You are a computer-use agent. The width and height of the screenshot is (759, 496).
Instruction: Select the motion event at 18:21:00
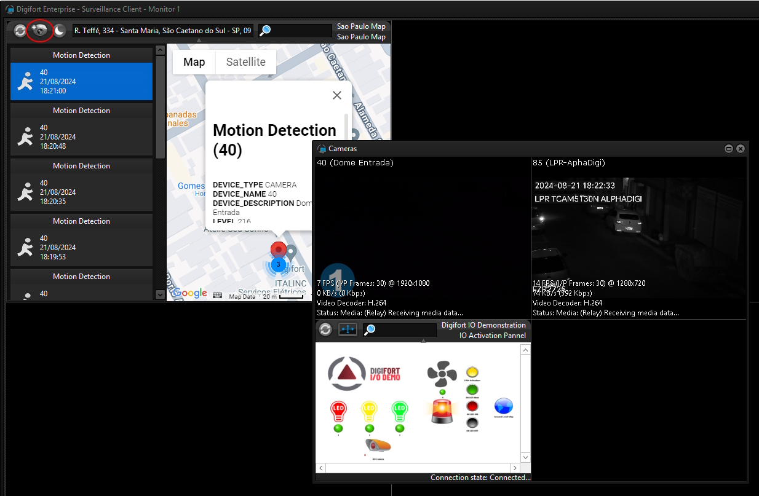click(81, 81)
